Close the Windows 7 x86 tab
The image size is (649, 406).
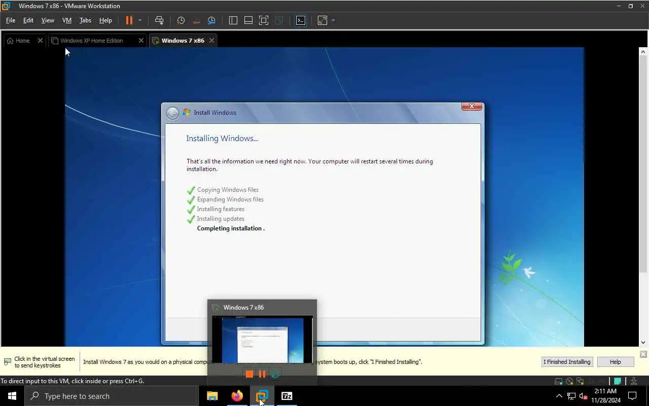(211, 41)
